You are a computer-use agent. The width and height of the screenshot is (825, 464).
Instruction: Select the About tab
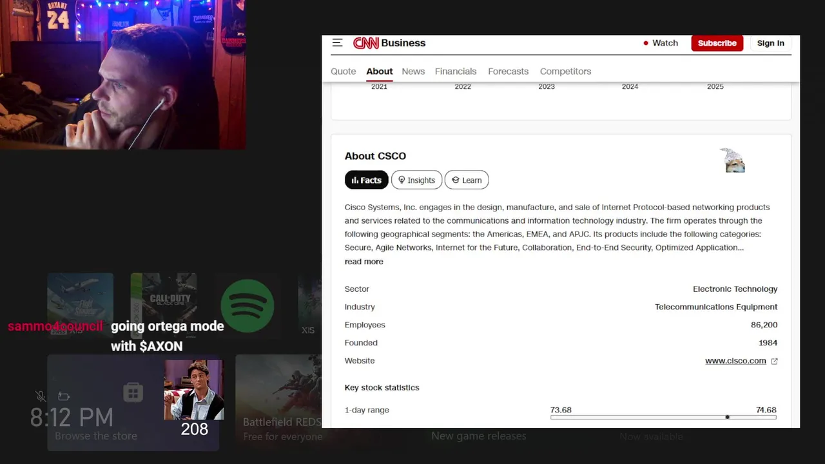click(379, 72)
